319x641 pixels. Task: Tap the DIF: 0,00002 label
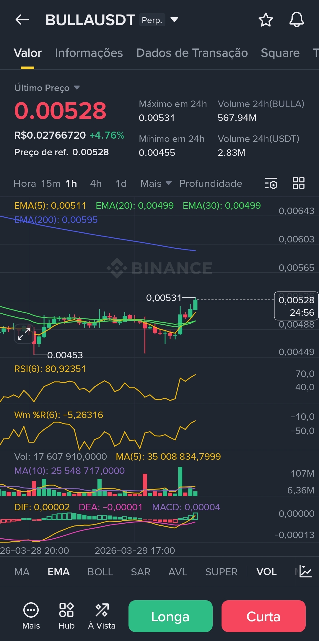click(42, 507)
